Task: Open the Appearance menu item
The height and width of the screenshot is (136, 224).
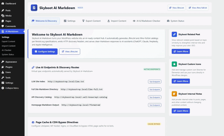Action: point(12,62)
